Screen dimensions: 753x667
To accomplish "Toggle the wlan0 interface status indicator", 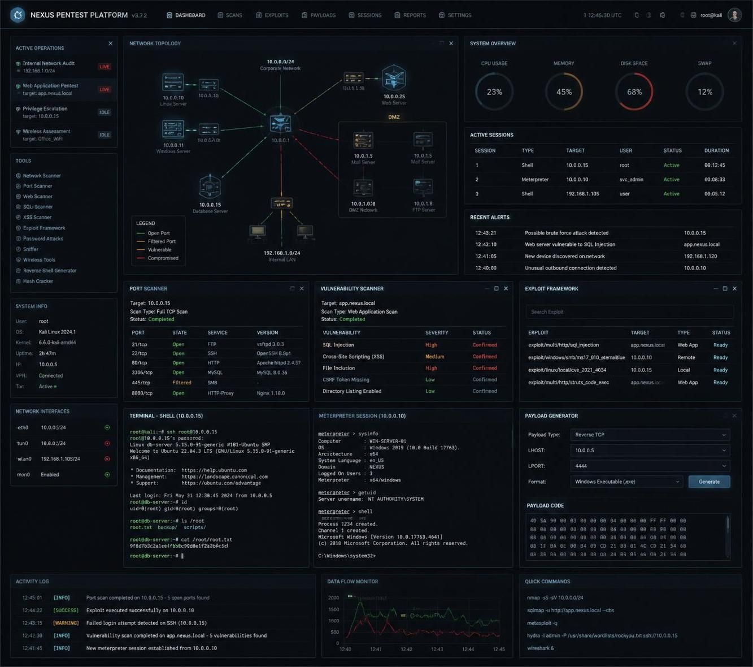I will (107, 459).
